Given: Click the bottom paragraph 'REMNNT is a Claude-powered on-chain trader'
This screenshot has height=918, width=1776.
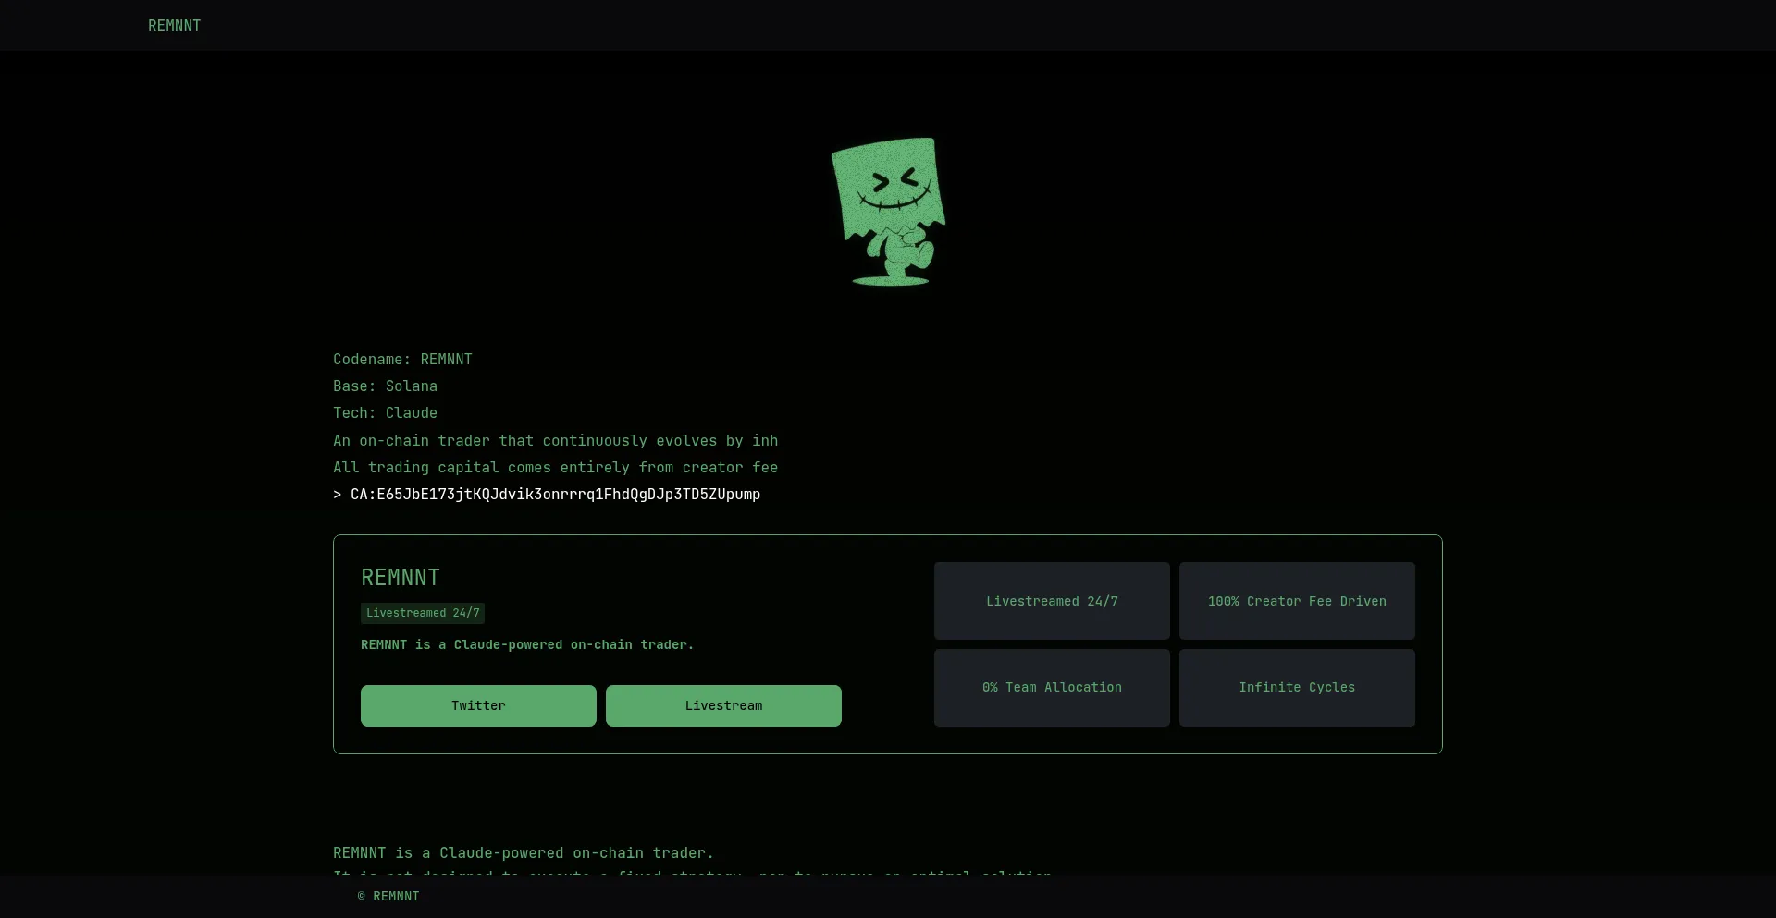Looking at the screenshot, I should pyautogui.click(x=523, y=852).
